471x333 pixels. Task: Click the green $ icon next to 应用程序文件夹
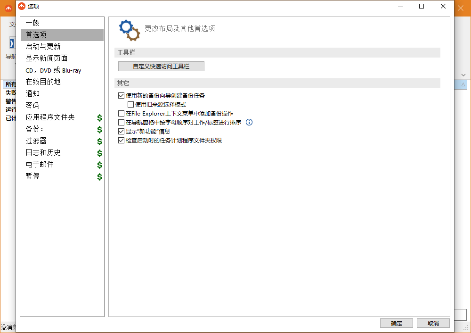[x=99, y=117]
